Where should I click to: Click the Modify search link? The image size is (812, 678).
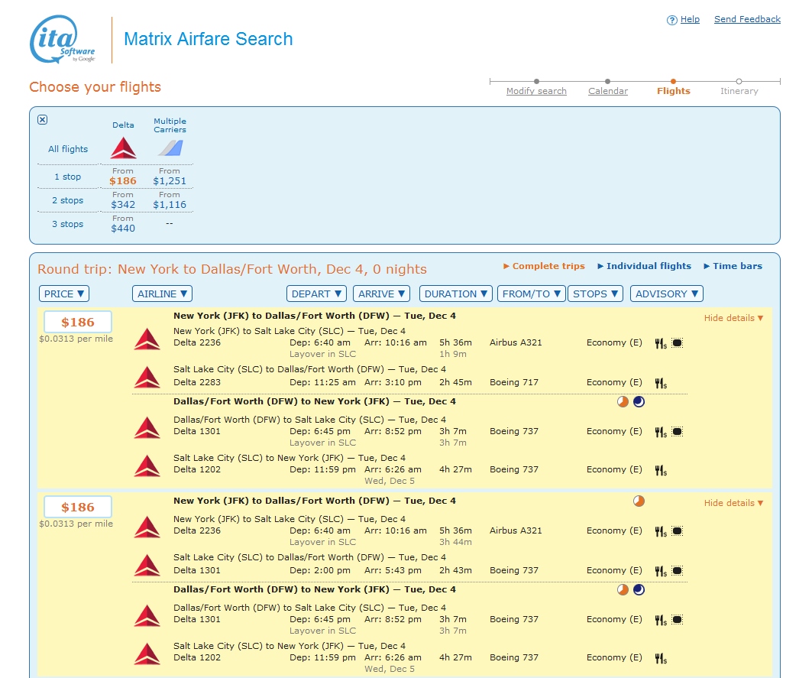536,91
